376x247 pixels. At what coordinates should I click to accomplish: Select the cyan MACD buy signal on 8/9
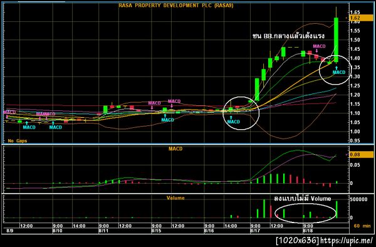pyautogui.click(x=29, y=125)
